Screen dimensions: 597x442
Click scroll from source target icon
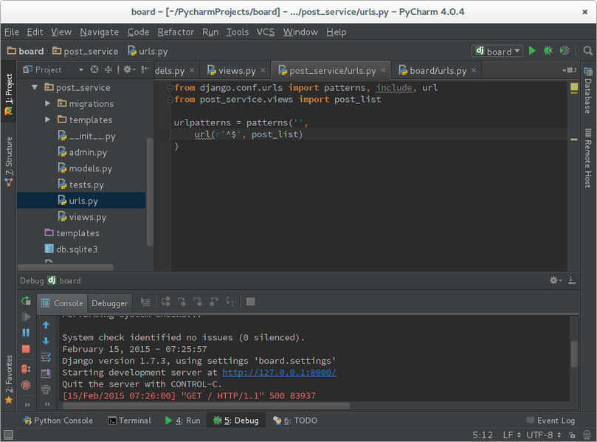[94, 69]
